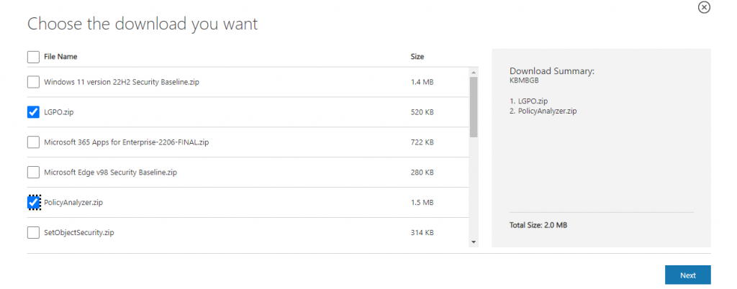The height and width of the screenshot is (289, 737).
Task: Select Microsoft 365 Apps for Enterprise checkbox
Action: pyautogui.click(x=33, y=142)
